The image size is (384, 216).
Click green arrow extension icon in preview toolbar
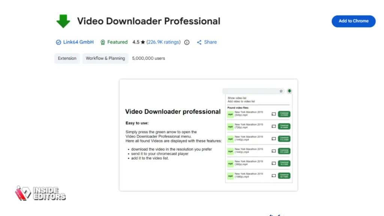coord(289,91)
